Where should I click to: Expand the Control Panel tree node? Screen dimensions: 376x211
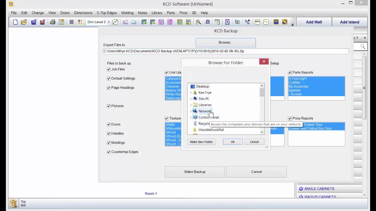(x=191, y=117)
